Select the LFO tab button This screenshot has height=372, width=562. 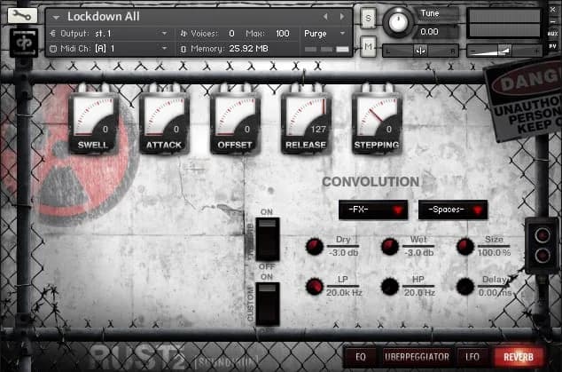coord(473,356)
